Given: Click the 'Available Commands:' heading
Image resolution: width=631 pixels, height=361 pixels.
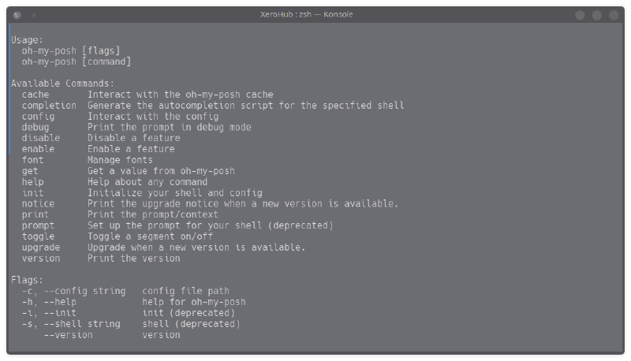Looking at the screenshot, I should tap(62, 84).
